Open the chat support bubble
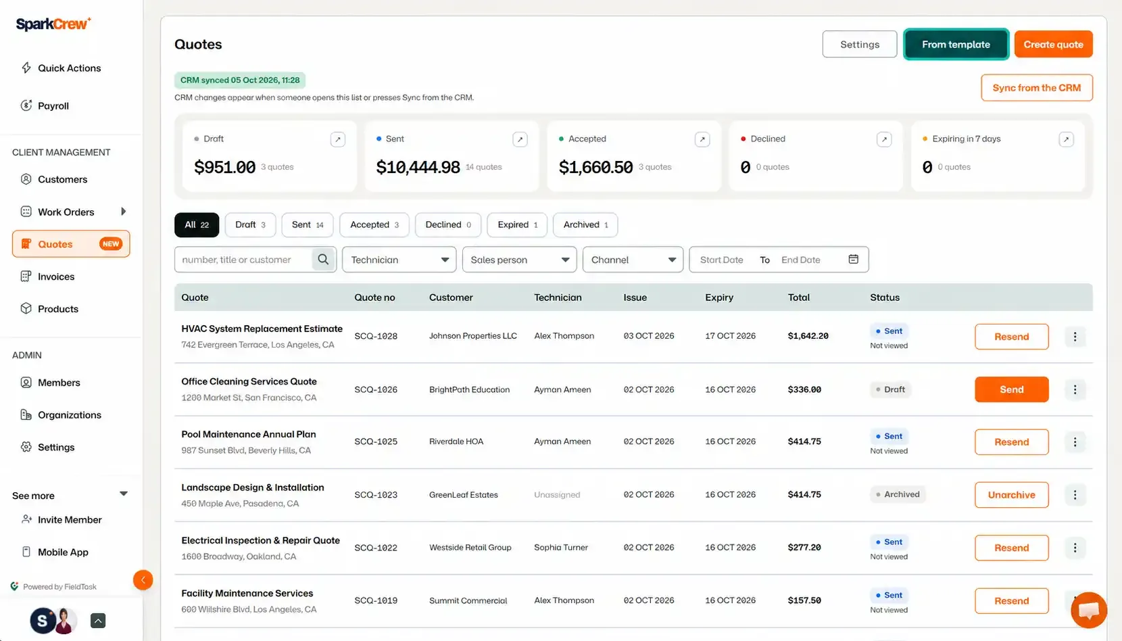 click(x=1089, y=610)
